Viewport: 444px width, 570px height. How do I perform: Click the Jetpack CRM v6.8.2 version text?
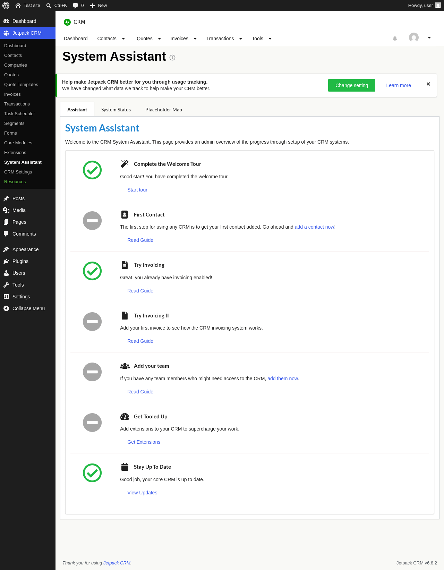point(417,563)
